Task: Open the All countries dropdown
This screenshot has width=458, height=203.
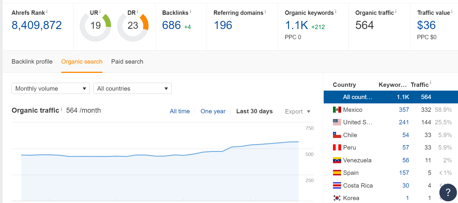Action: pyautogui.click(x=133, y=88)
